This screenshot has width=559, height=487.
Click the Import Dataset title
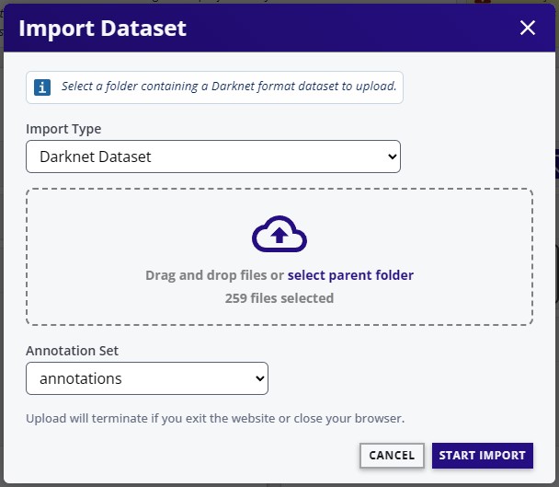pos(102,29)
